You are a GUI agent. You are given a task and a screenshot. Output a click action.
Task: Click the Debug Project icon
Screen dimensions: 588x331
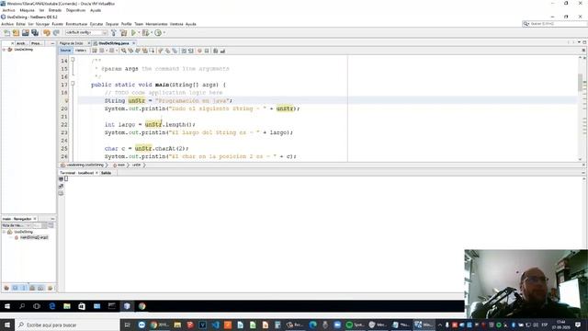tap(145, 33)
